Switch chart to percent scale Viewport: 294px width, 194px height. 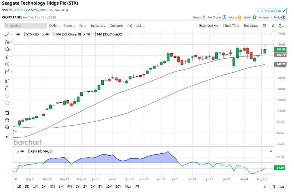(x=274, y=187)
